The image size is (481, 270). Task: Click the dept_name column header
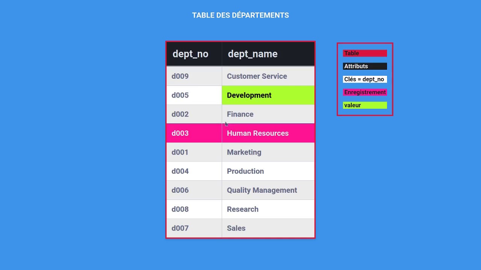[268, 54]
